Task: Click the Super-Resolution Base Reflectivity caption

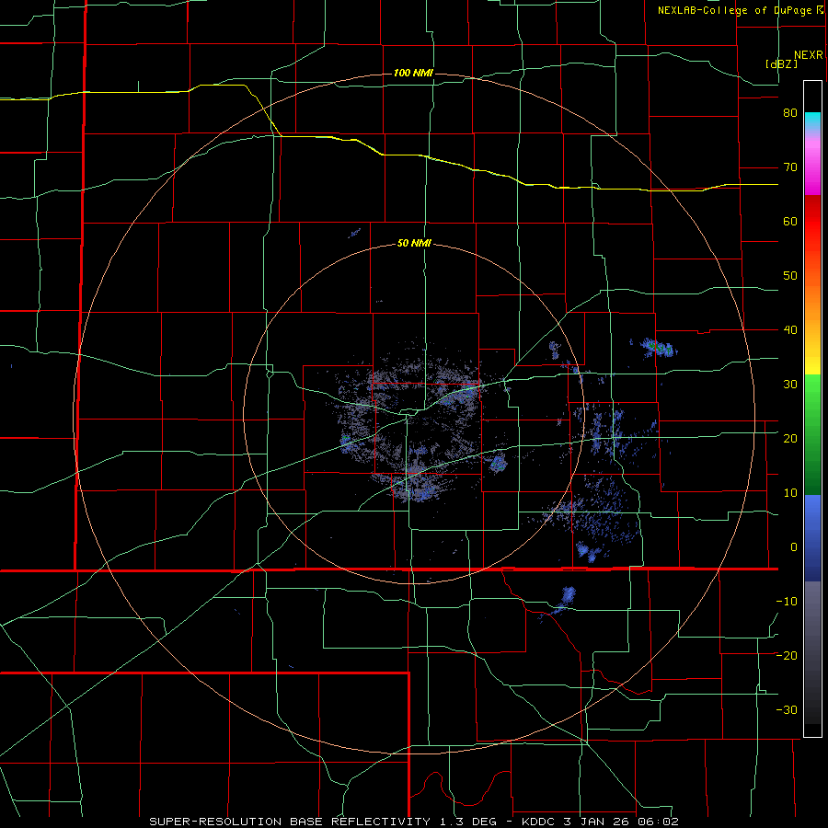Action: click(413, 822)
